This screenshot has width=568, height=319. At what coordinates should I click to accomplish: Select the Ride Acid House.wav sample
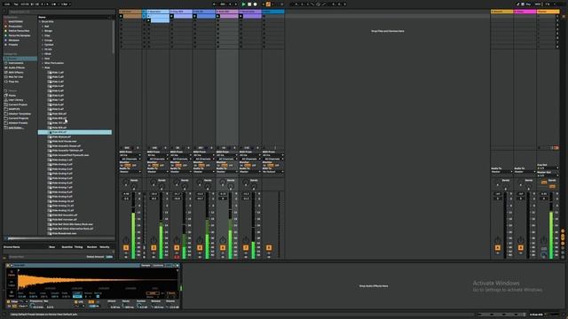pyautogui.click(x=64, y=142)
